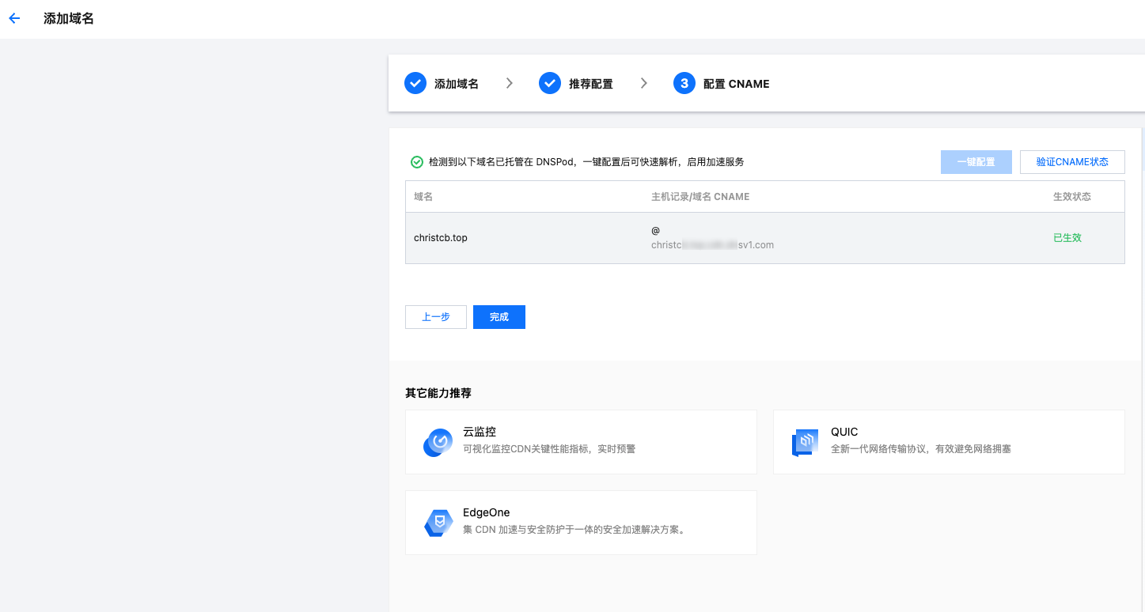Go to the 添加域名 step label
1145x612 pixels.
pyautogui.click(x=457, y=84)
